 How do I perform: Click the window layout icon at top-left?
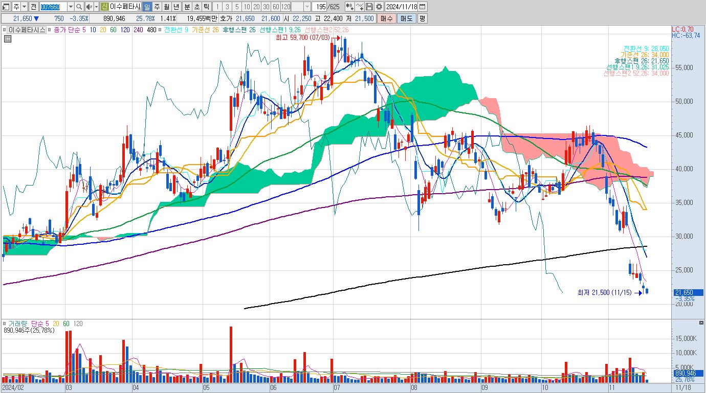pos(6,7)
